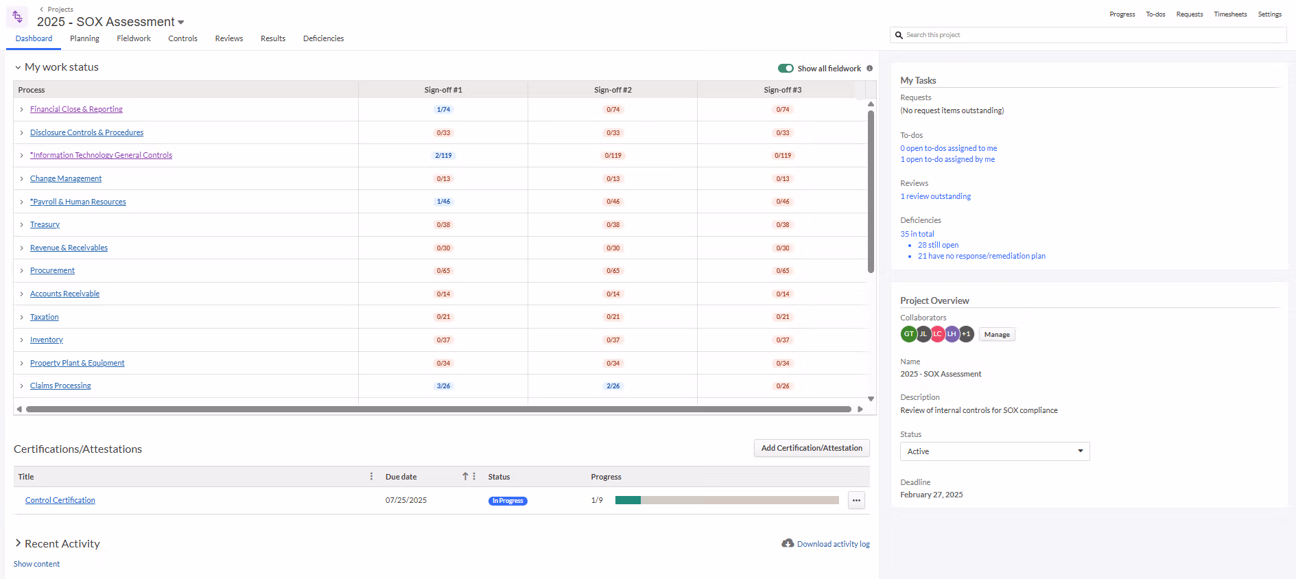Open the three-dot menu for Control Certification

(856, 500)
